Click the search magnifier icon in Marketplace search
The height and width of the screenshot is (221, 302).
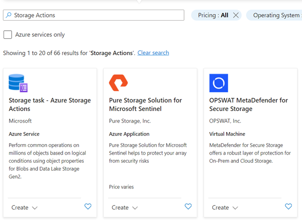point(9,15)
